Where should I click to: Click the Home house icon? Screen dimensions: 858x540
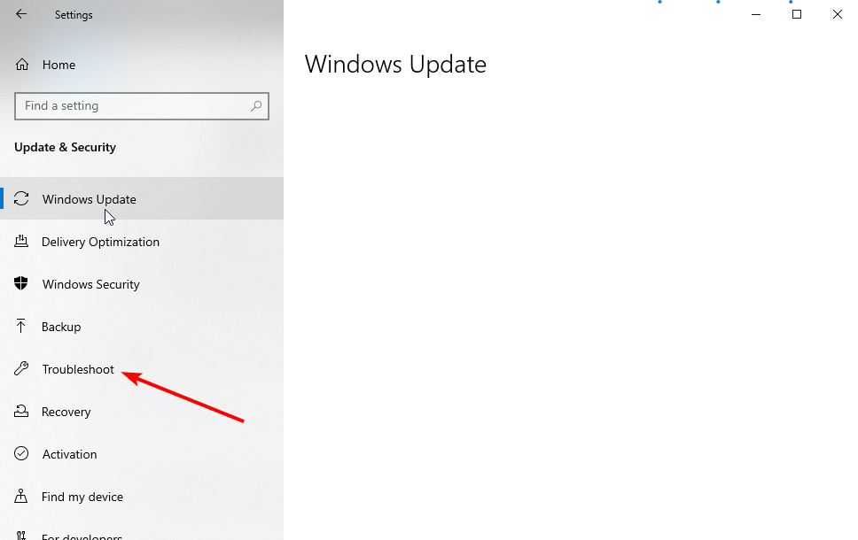pos(22,65)
